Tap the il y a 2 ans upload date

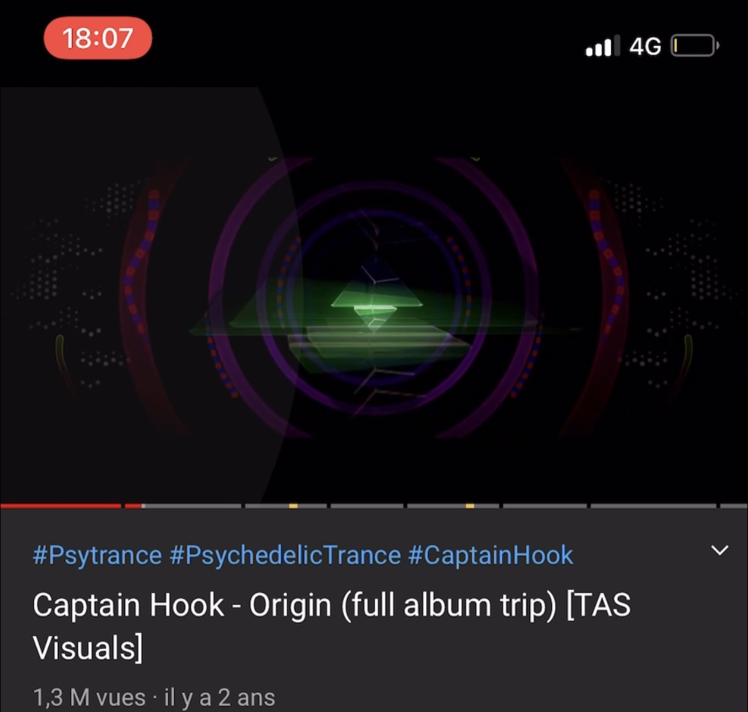click(219, 697)
